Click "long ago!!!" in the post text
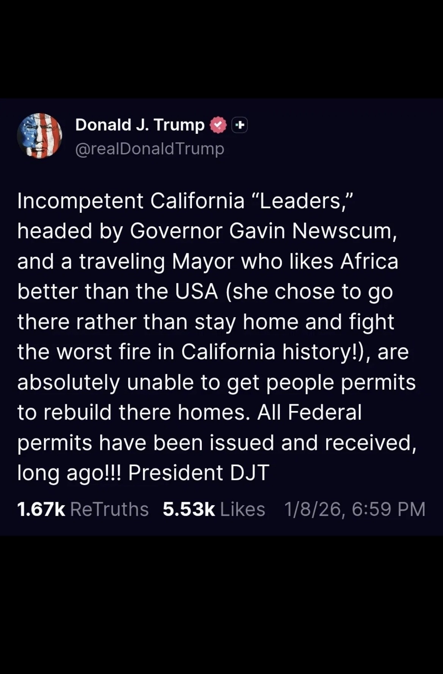 (69, 473)
